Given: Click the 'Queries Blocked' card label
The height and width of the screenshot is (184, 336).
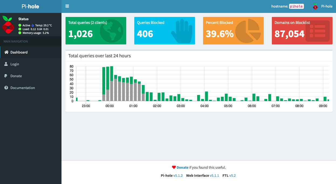Looking at the screenshot, I should pos(150,23).
